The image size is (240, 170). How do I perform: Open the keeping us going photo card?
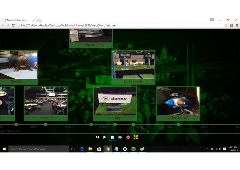(91, 38)
